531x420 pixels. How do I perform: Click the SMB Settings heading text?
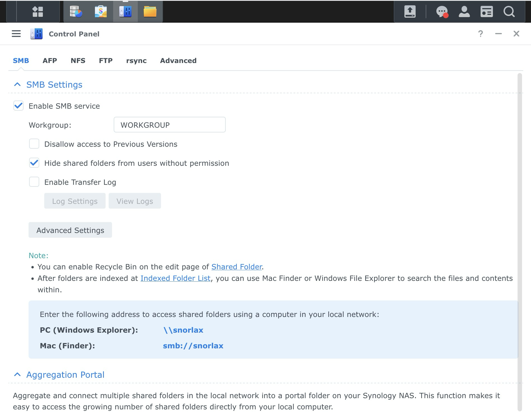click(54, 85)
